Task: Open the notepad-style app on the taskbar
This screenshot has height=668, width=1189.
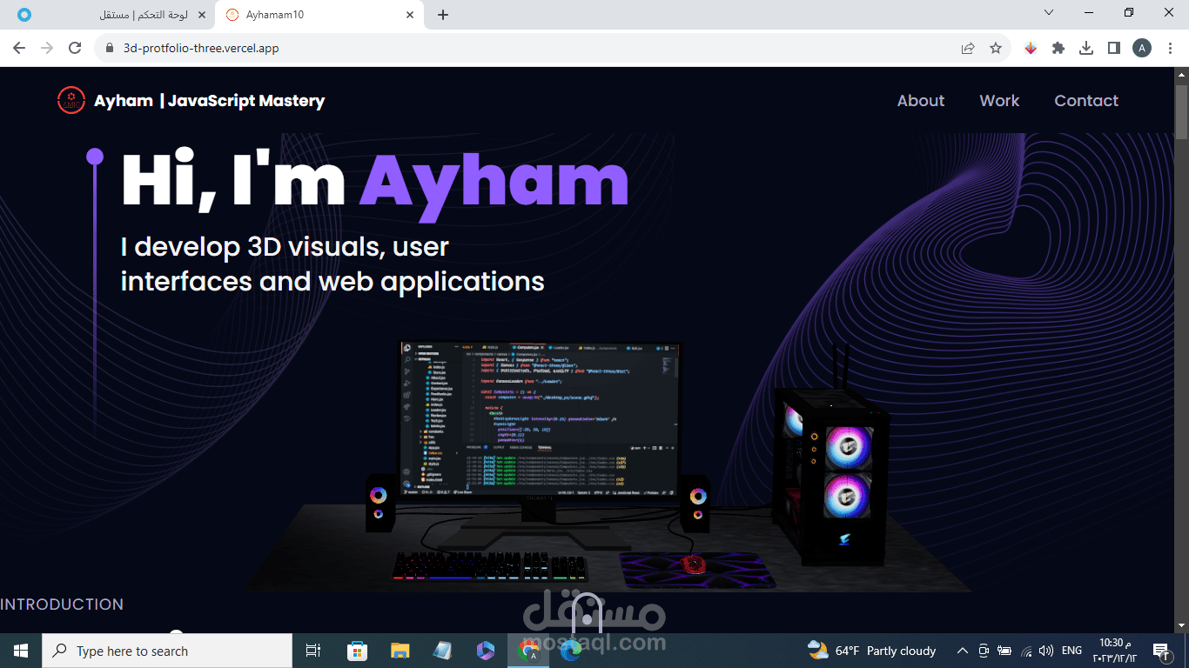Action: [442, 651]
